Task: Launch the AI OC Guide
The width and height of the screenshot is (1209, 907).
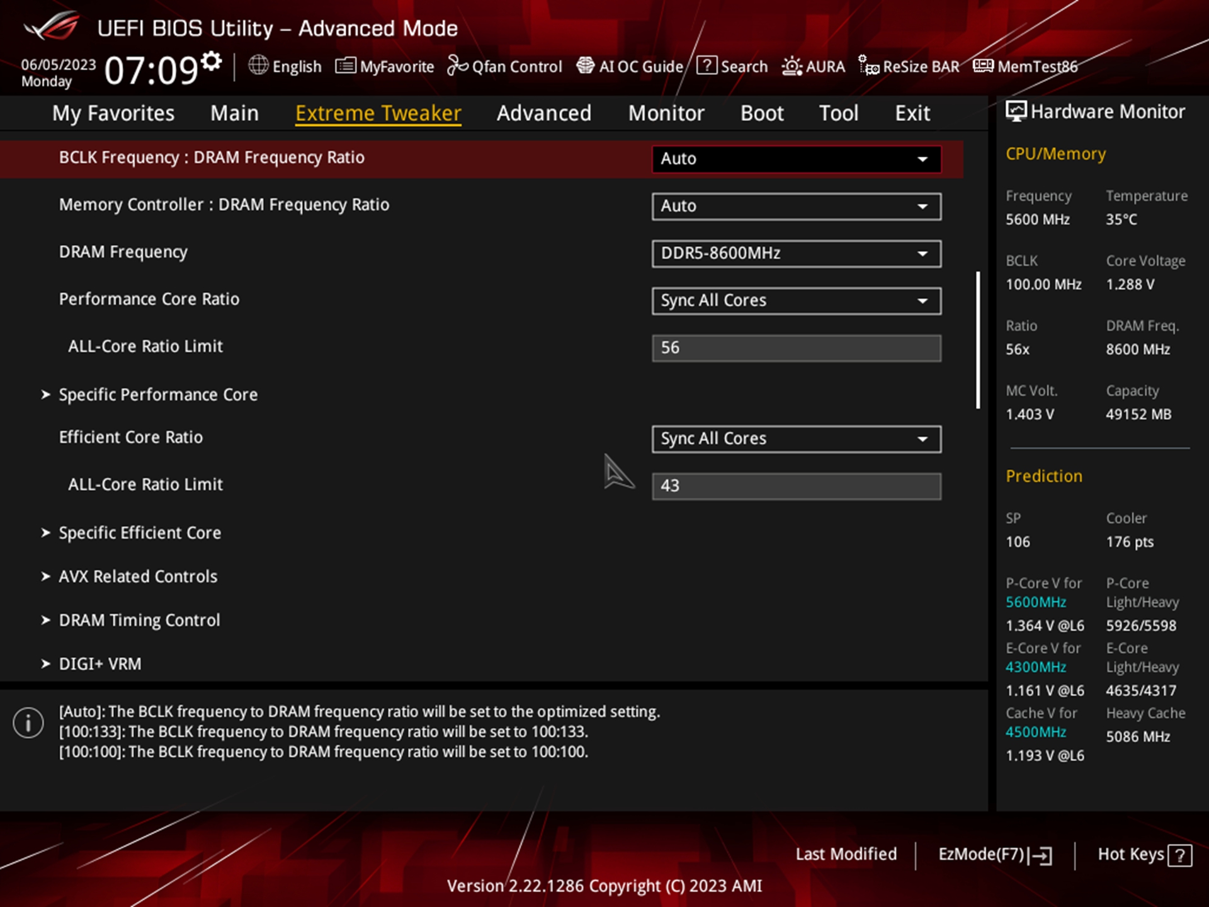Action: [x=630, y=66]
